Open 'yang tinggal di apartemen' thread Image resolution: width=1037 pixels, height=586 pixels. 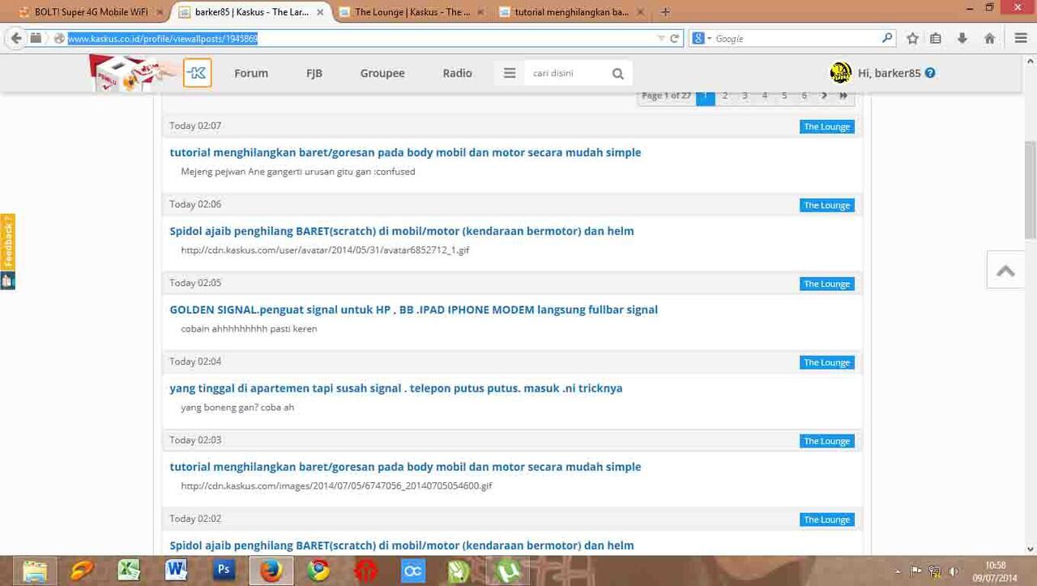click(396, 388)
